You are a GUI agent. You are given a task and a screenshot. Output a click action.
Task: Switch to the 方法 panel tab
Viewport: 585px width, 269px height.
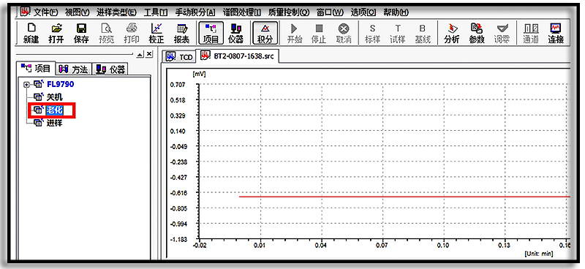pos(74,69)
